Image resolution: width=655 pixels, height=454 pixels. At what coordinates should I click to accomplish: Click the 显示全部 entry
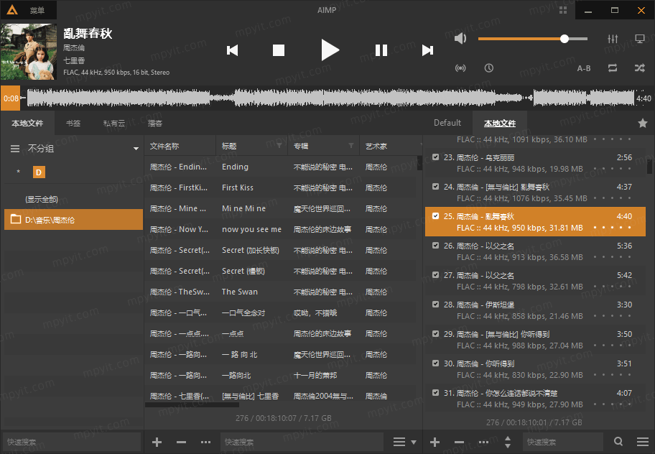click(42, 199)
